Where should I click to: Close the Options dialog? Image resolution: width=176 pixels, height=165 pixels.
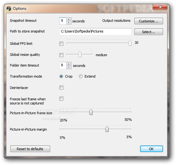pyautogui.click(x=160, y=7)
